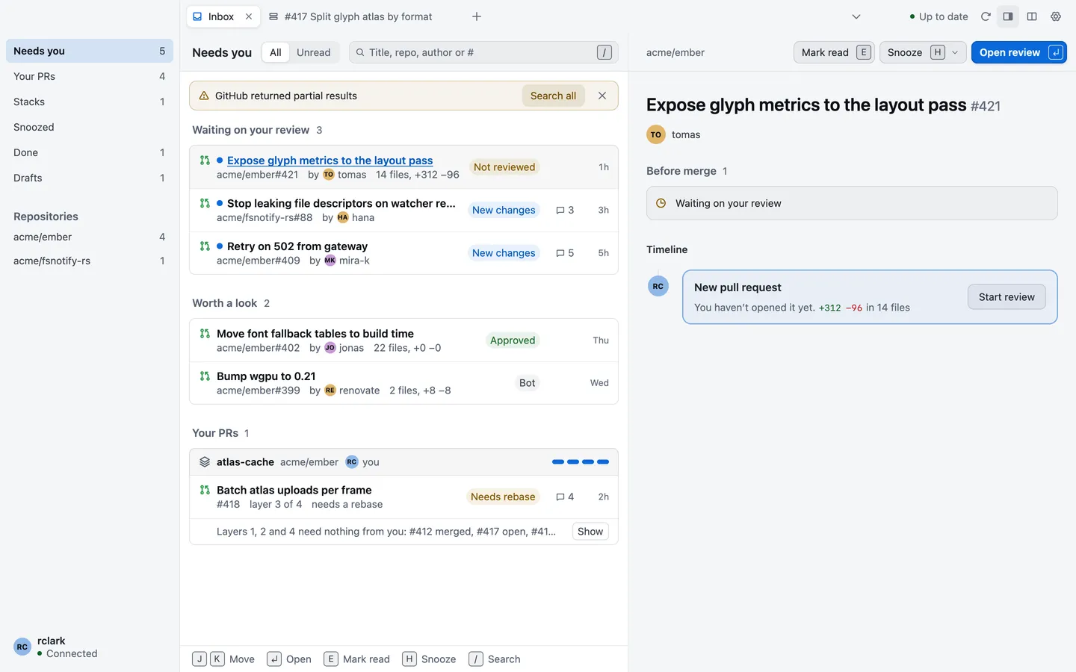The height and width of the screenshot is (672, 1076).
Task: Click pull request icon for Retry on 502
Action: (205, 246)
